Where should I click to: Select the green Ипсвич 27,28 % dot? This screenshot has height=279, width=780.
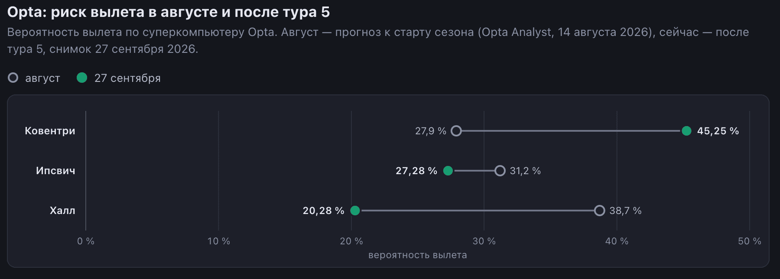point(448,171)
